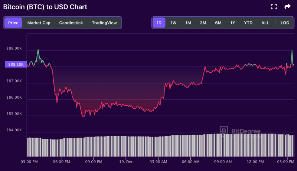Viewport: 297px width, 171px height.
Task: Click the 19. Dec date label
Action: pyautogui.click(x=126, y=162)
